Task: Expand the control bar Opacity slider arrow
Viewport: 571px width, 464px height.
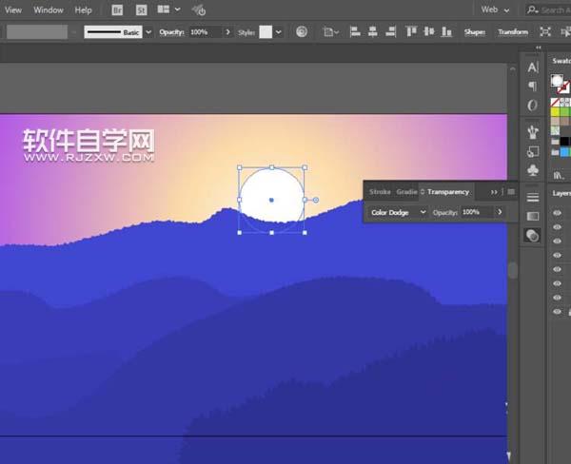Action: (x=228, y=32)
